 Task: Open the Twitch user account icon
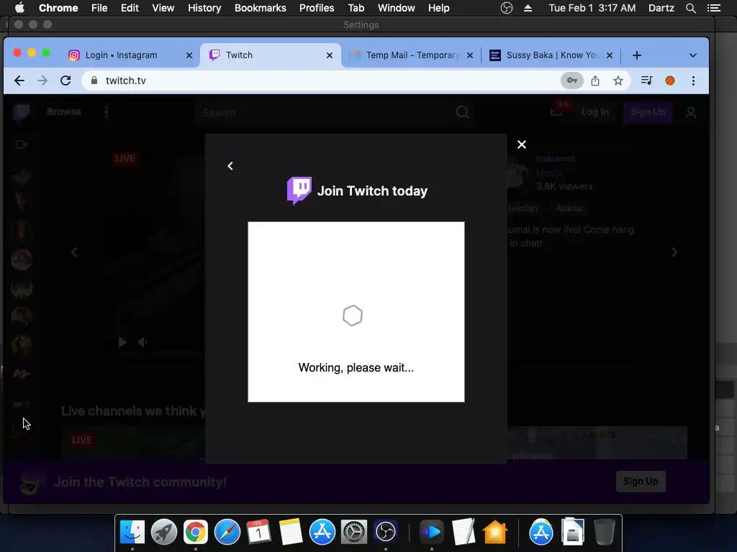tap(691, 112)
